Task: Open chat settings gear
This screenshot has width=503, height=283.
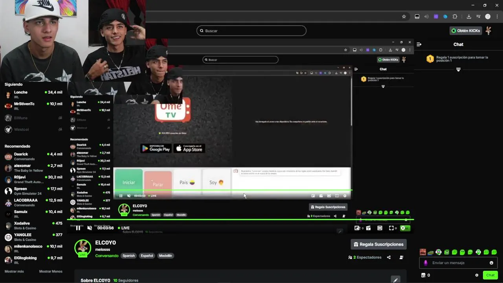Action: pos(477,275)
